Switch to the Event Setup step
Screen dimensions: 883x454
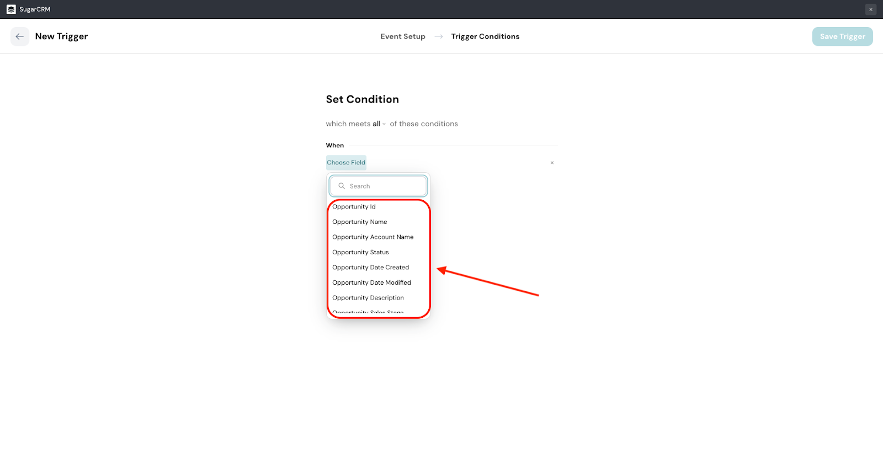coord(402,36)
